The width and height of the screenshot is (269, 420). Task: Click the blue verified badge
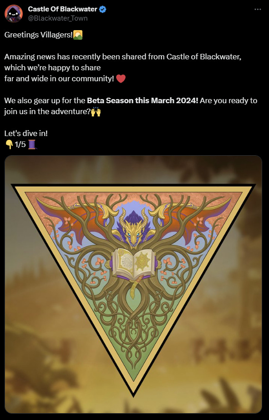click(x=102, y=10)
